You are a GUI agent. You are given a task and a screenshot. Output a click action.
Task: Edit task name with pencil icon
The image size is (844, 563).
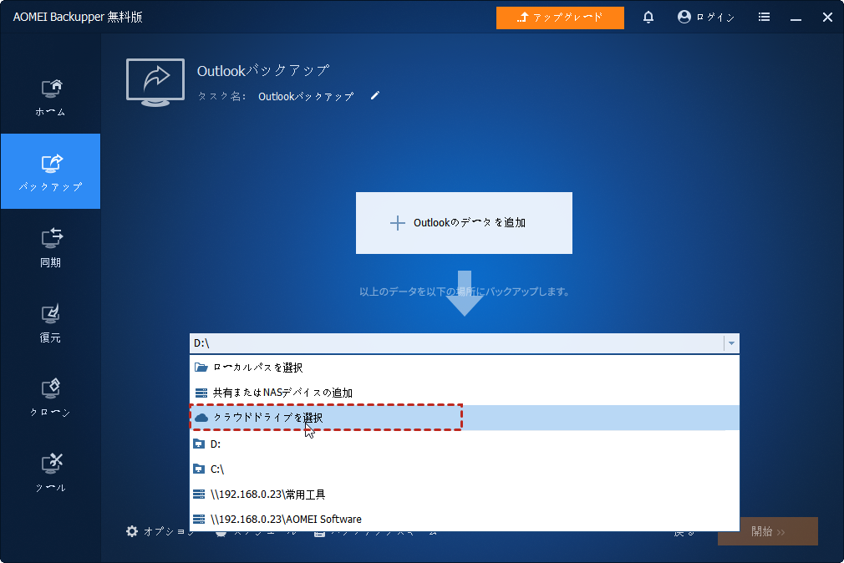(374, 96)
